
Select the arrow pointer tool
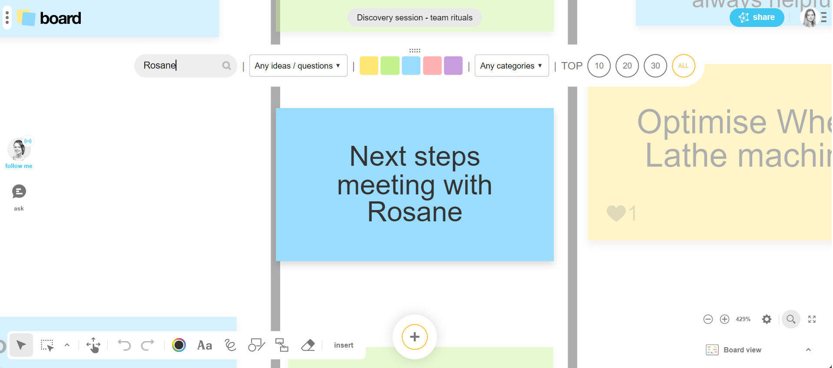click(x=21, y=345)
